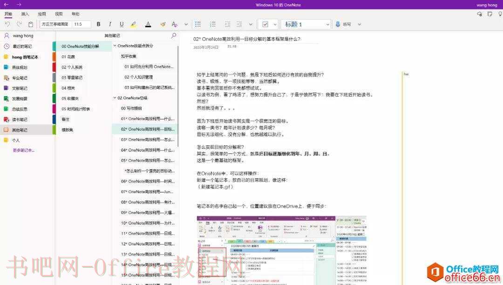Apply yellow text highlight color
The height and width of the screenshot is (285, 503).
click(x=134, y=24)
